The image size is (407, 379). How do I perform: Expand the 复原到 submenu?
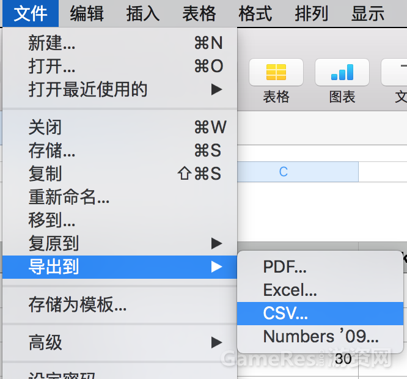point(120,243)
